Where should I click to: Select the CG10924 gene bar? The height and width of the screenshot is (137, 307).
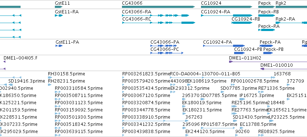(x=227, y=7)
